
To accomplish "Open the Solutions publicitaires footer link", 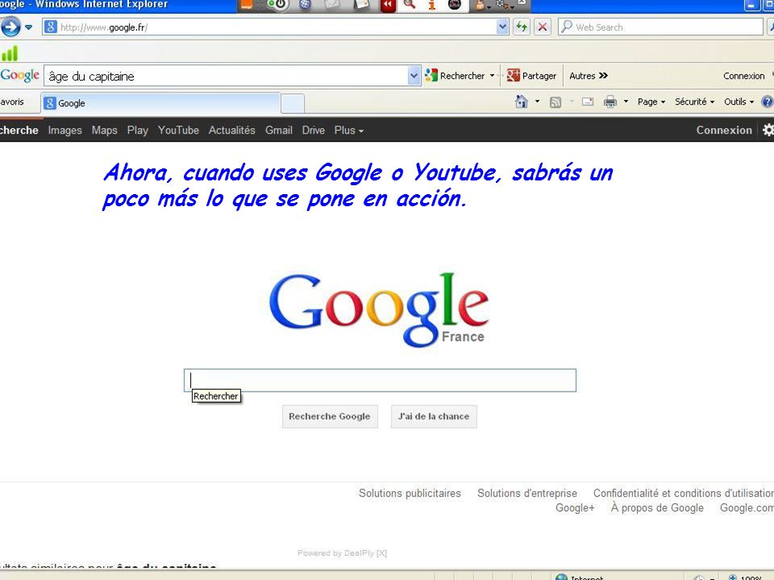I will tap(410, 493).
